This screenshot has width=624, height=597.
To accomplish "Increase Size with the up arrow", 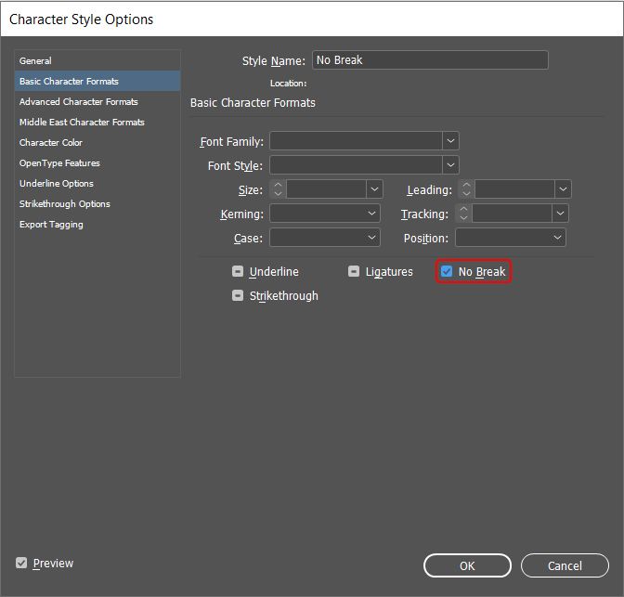I will click(x=278, y=185).
